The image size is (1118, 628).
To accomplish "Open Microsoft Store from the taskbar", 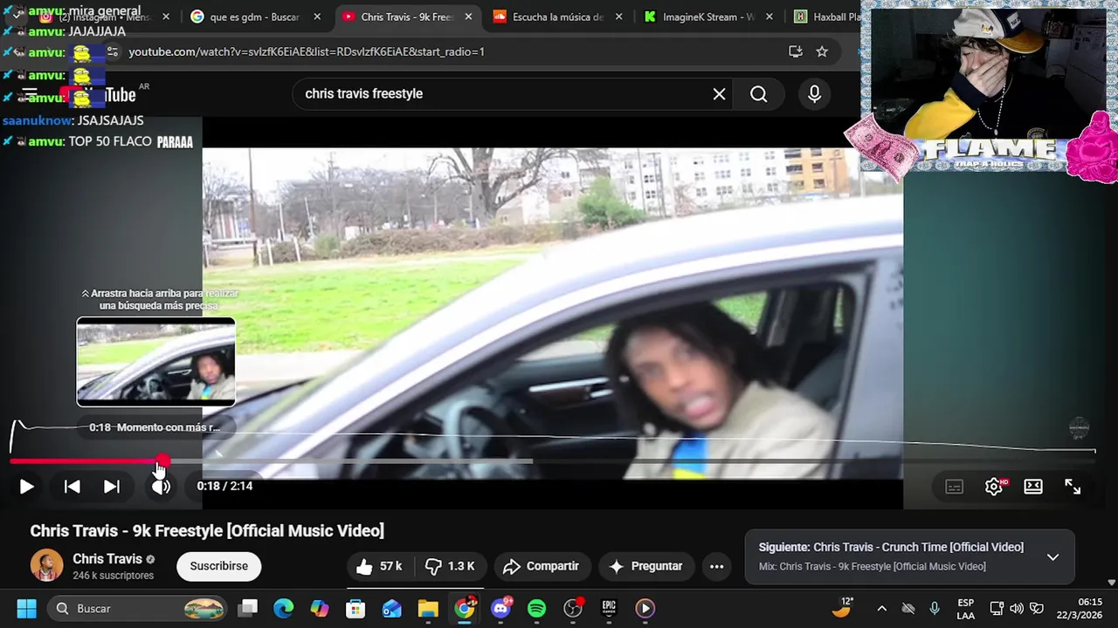I will tap(355, 609).
